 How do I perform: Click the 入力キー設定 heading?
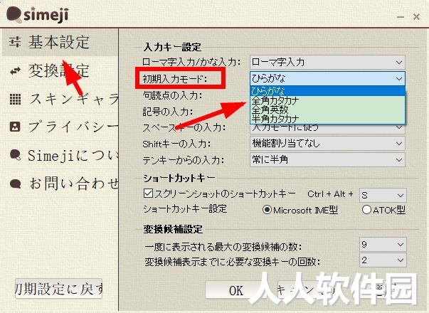click(172, 47)
